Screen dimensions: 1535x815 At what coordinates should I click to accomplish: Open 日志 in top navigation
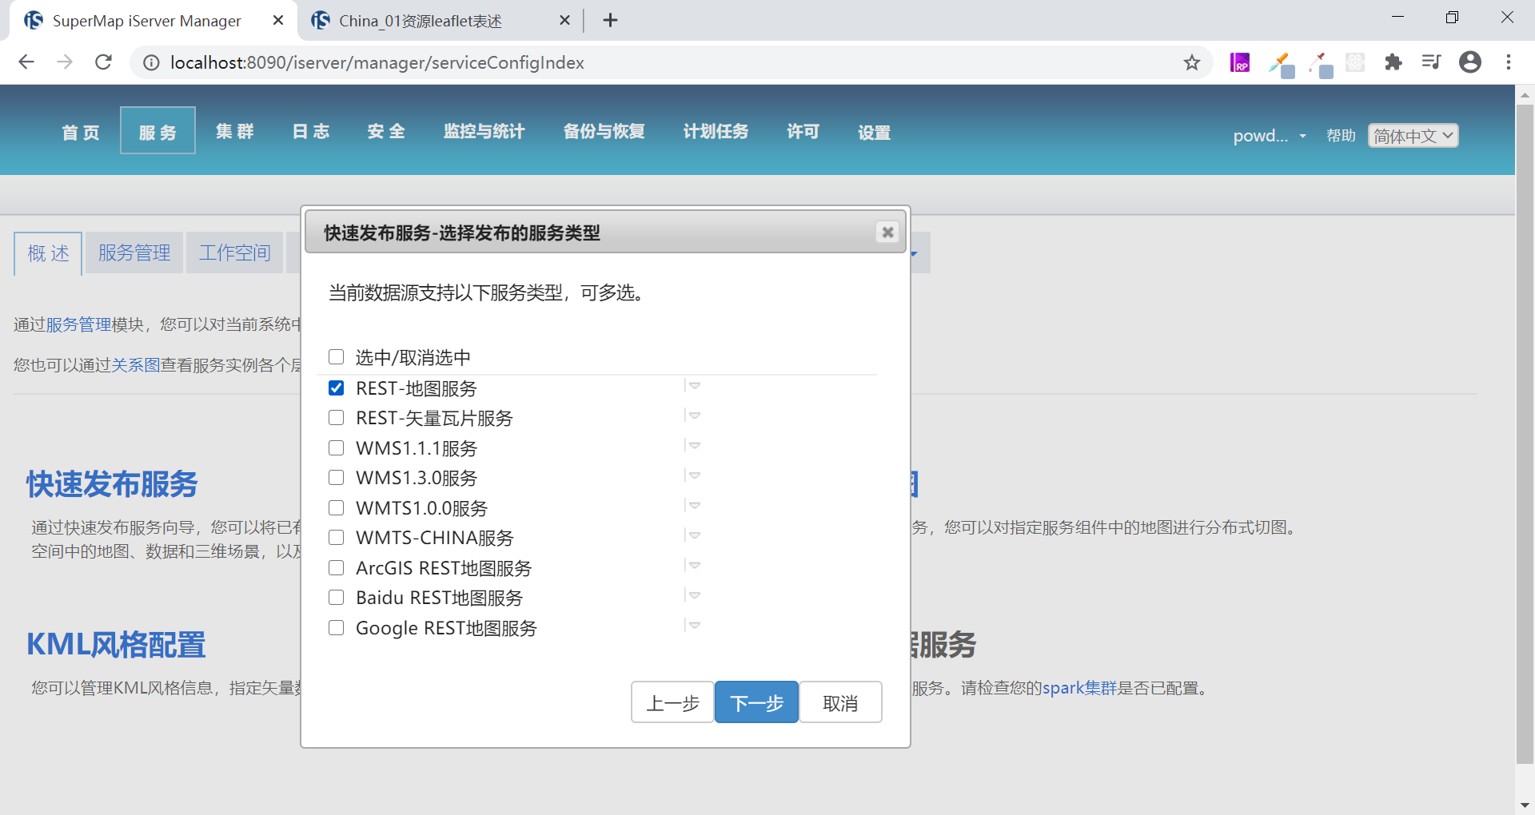pyautogui.click(x=310, y=132)
